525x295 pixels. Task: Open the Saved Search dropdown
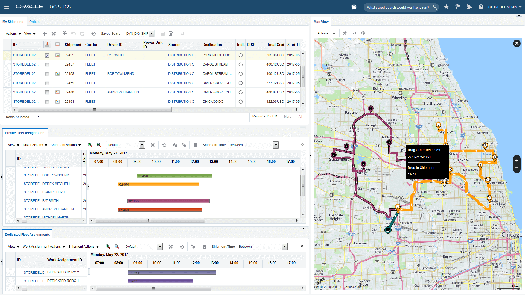pyautogui.click(x=151, y=34)
